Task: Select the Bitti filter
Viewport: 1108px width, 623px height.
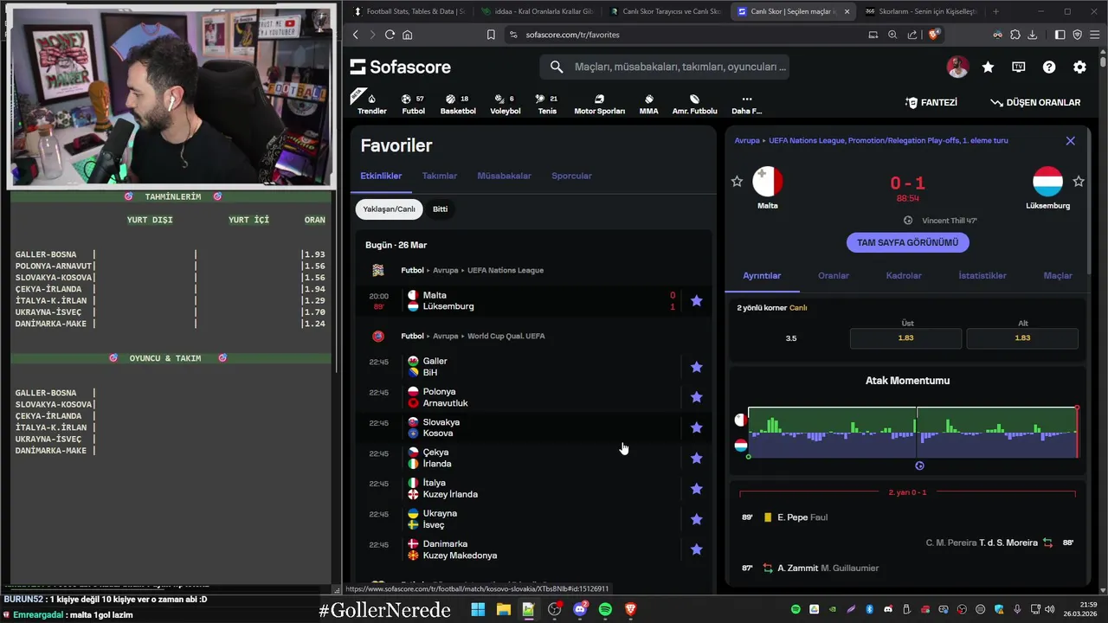Action: coord(441,209)
